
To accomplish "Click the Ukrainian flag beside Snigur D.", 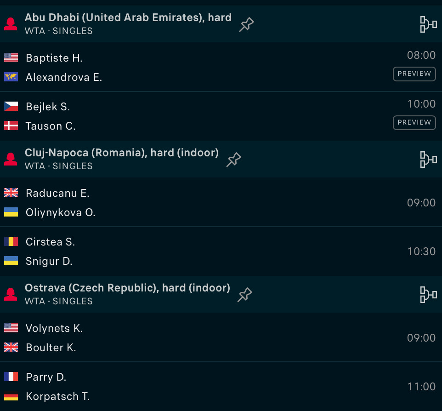I will click(11, 261).
